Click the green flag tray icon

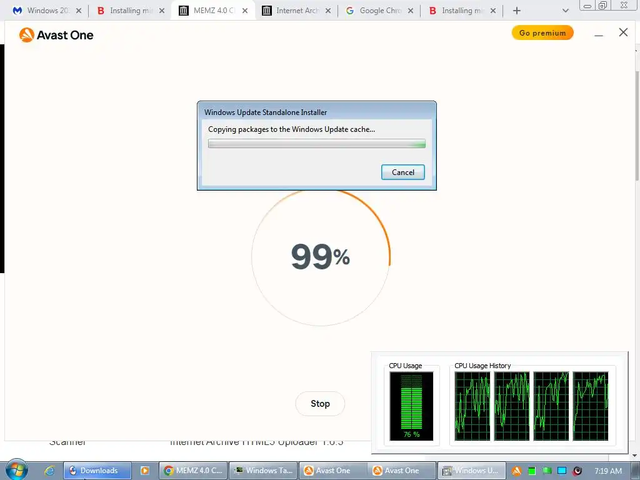tap(547, 471)
